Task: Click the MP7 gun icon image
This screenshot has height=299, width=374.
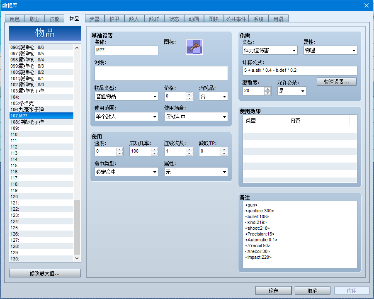Action: pyautogui.click(x=194, y=47)
